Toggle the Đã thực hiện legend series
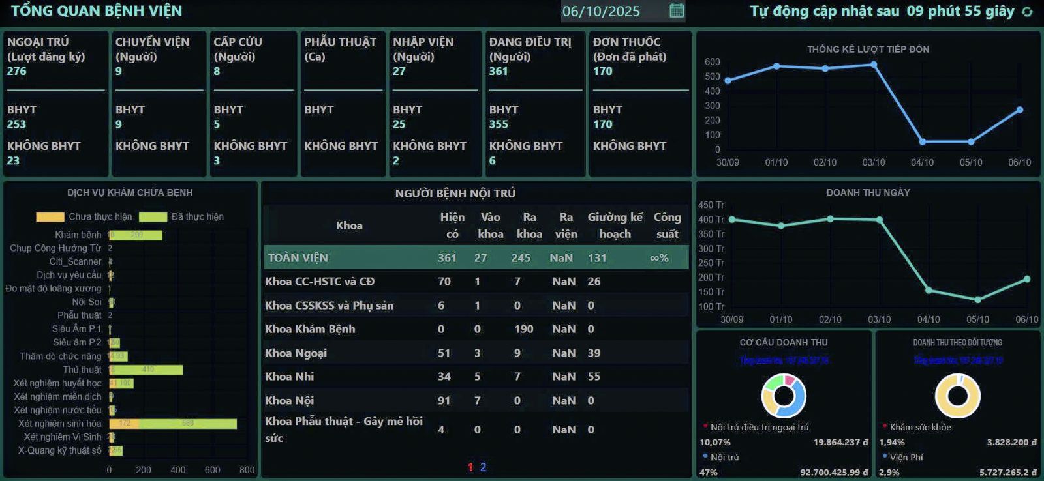 click(153, 217)
